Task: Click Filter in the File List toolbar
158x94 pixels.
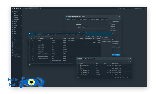Action: tap(127, 61)
